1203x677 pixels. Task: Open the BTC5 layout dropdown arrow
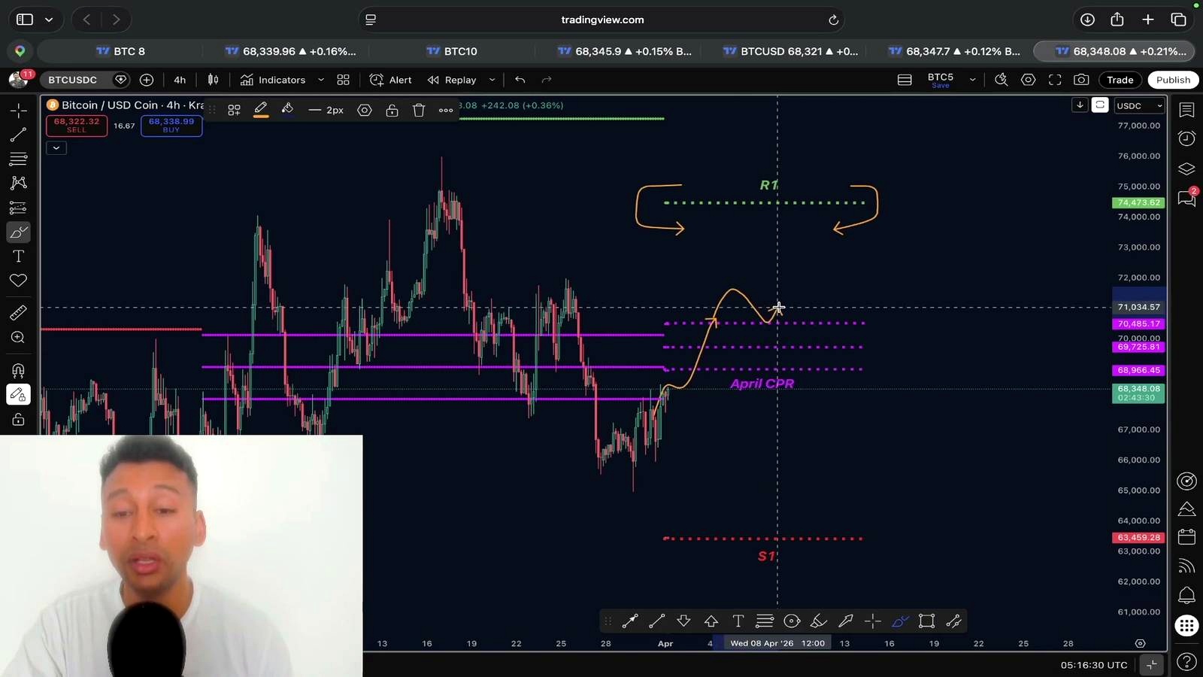[x=972, y=80]
